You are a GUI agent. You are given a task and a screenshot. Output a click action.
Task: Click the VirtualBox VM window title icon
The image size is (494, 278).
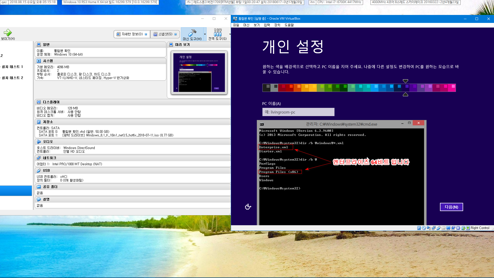point(235,19)
